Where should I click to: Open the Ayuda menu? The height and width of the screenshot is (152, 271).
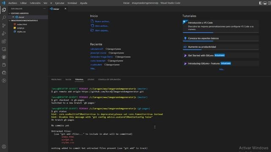point(83,3)
